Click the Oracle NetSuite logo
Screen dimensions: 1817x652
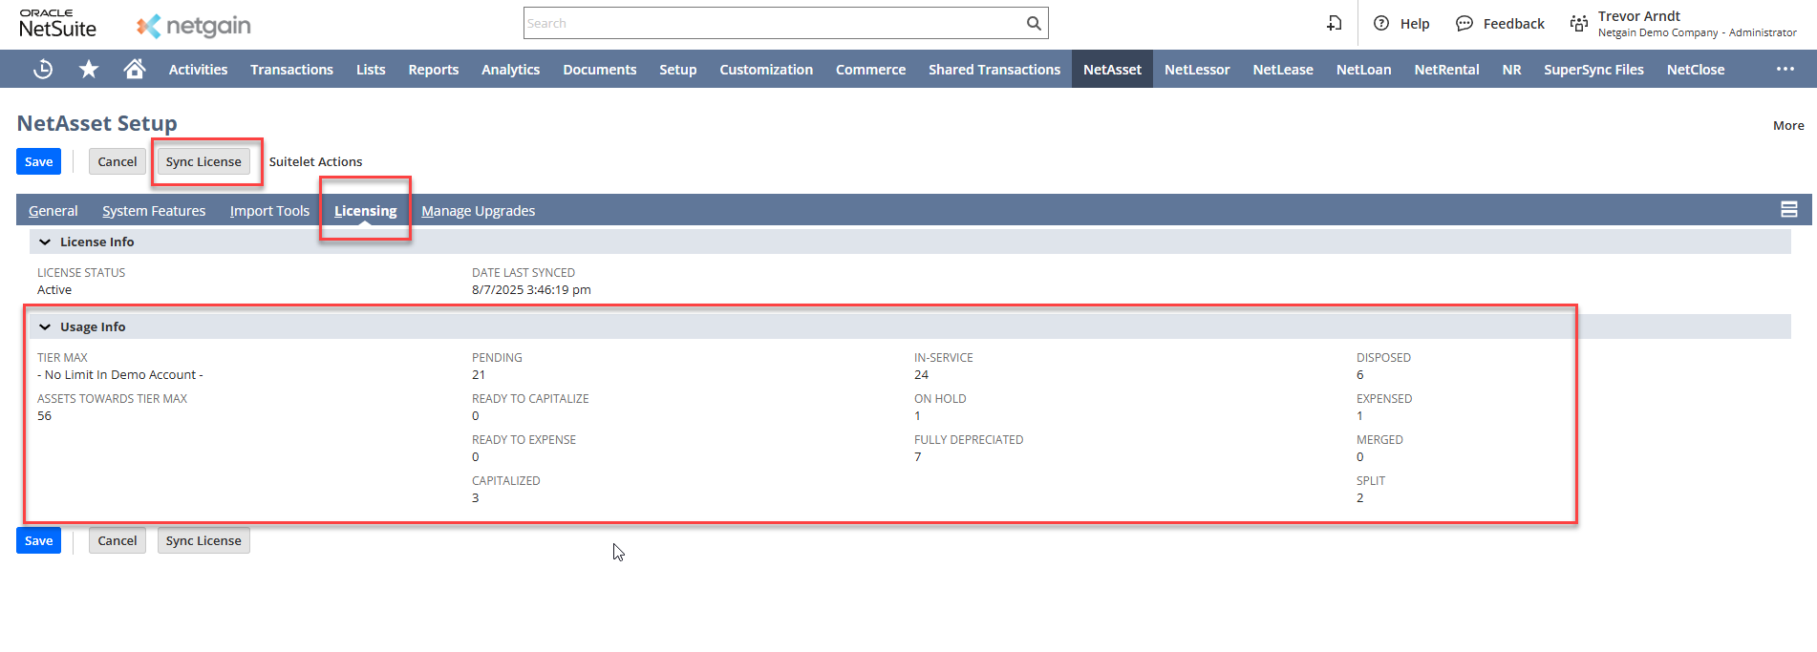tap(57, 24)
